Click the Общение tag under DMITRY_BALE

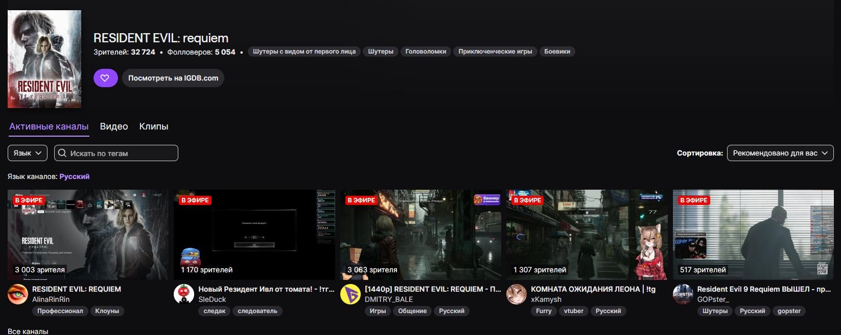click(412, 311)
